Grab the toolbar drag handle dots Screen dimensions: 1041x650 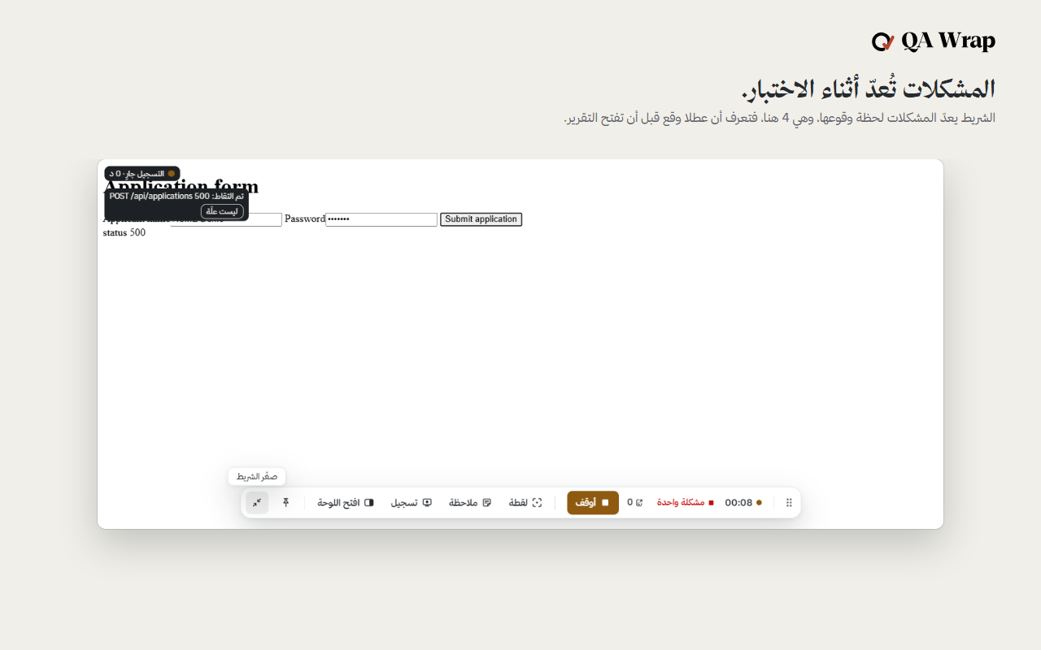point(789,503)
